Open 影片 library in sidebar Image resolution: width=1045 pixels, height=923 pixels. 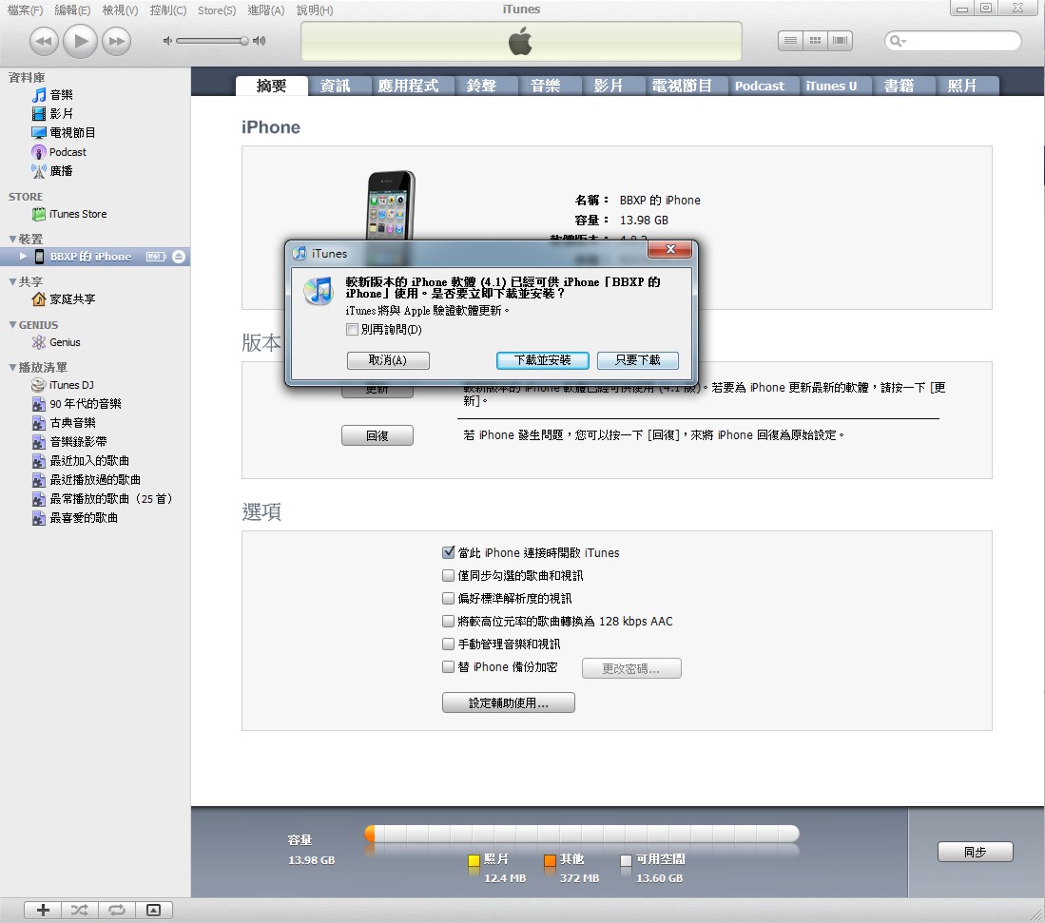click(x=61, y=113)
